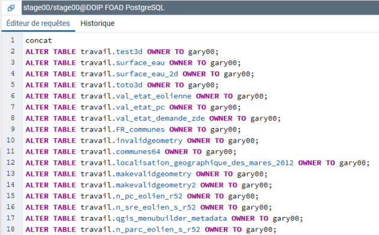Click table name qgis_menubuilder_metadata in the query

coord(171,218)
